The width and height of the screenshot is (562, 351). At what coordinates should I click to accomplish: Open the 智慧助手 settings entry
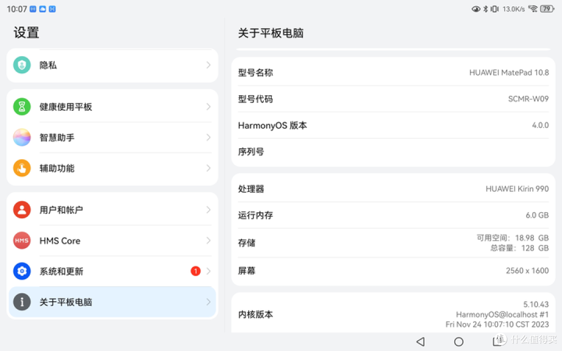[112, 137]
